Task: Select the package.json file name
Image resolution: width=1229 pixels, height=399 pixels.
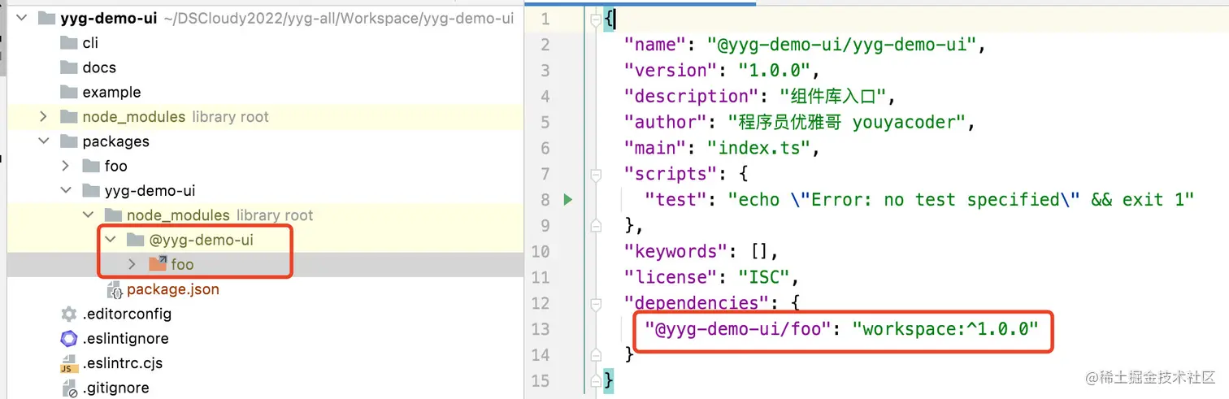Action: (173, 289)
